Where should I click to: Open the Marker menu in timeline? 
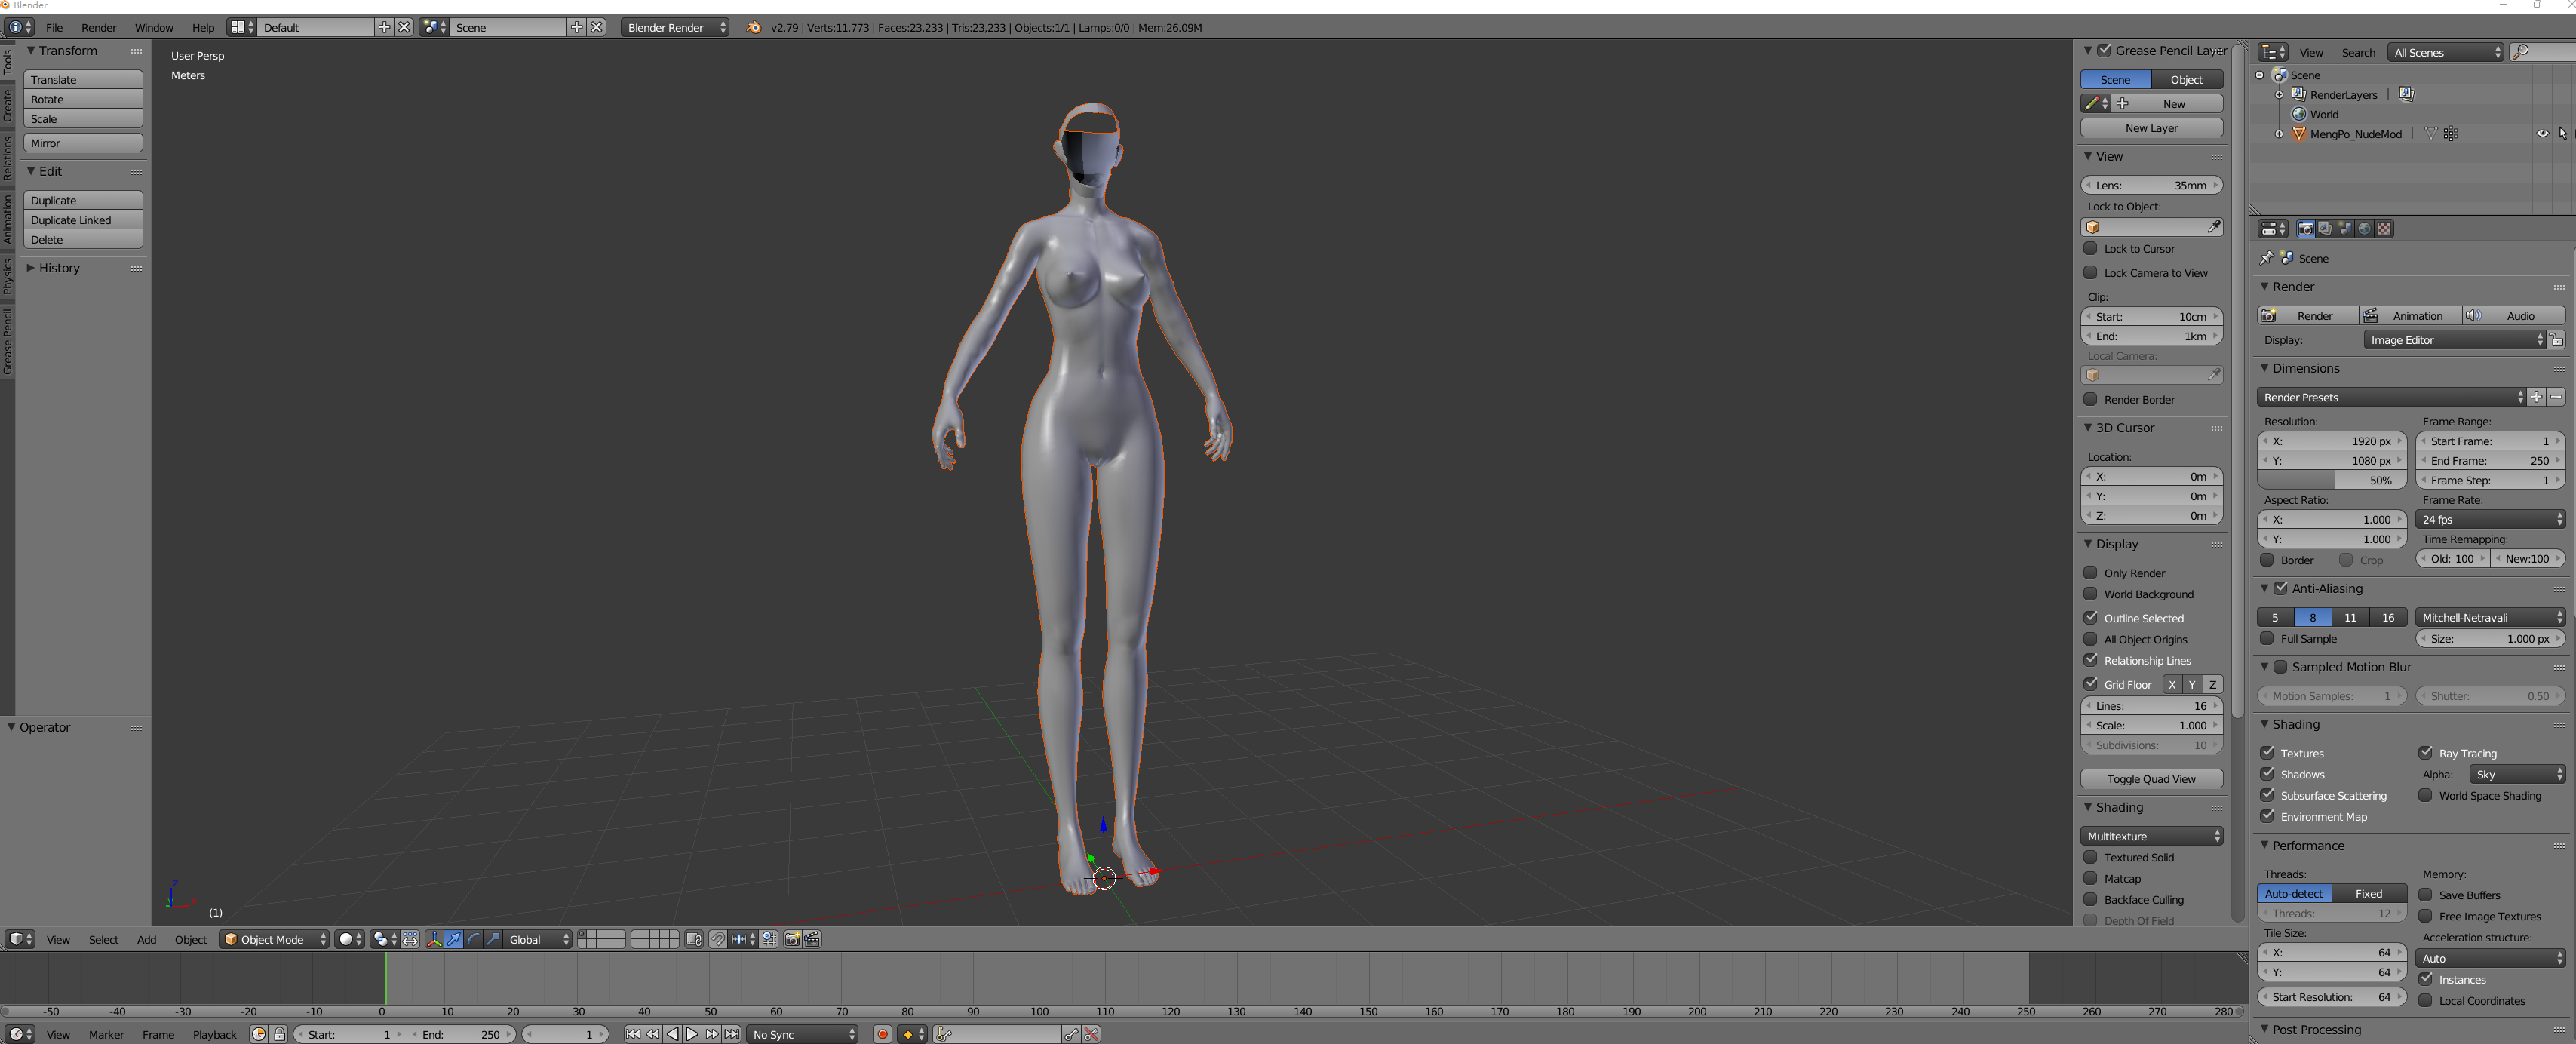(106, 1034)
